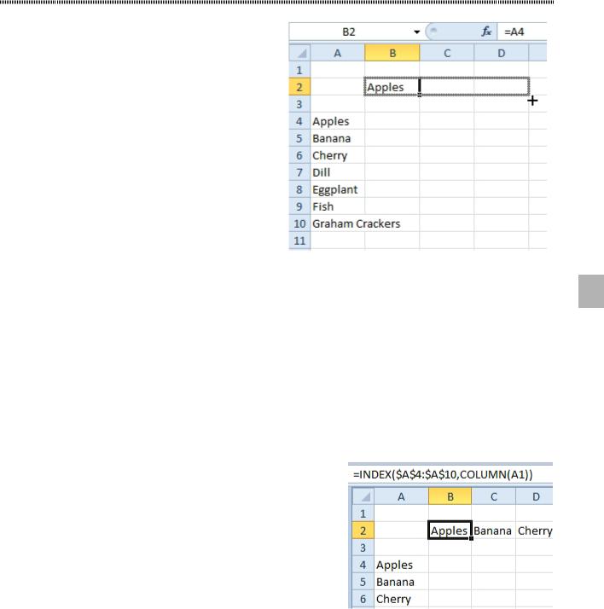Click the fx Insert Function icon
The height and width of the screenshot is (609, 604).
[x=486, y=32]
